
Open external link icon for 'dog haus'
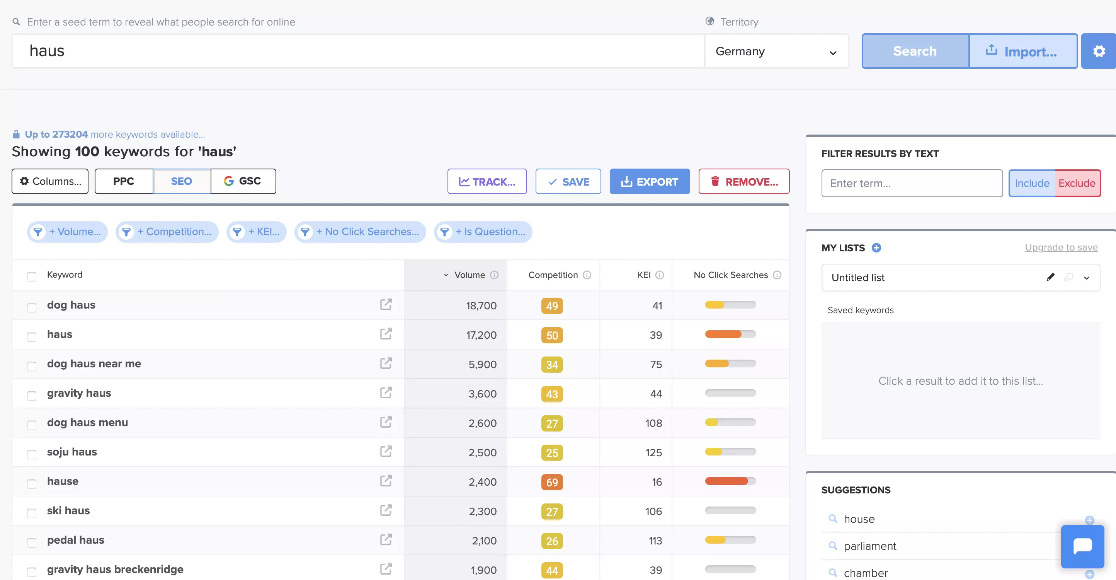tap(386, 305)
